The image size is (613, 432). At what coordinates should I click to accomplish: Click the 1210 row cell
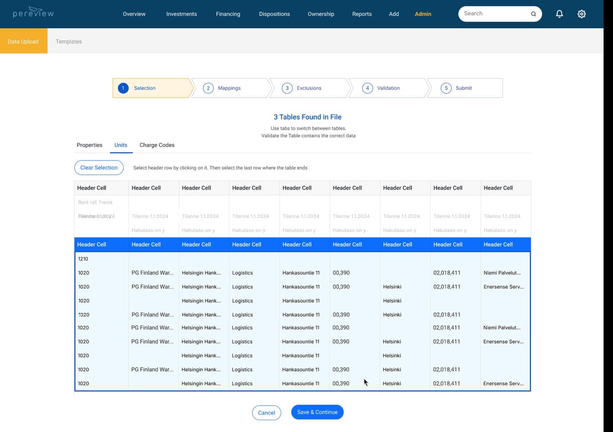click(102, 259)
